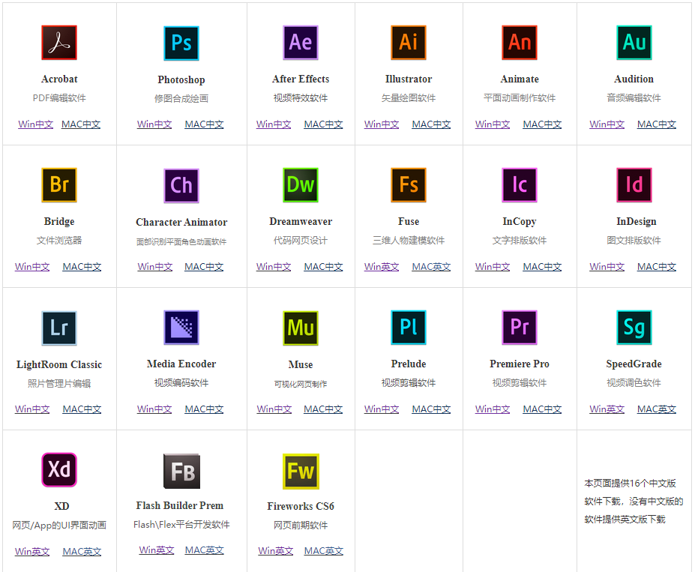Open the After Effects Ae icon
Image resolution: width=698 pixels, height=572 pixels.
tap(301, 43)
